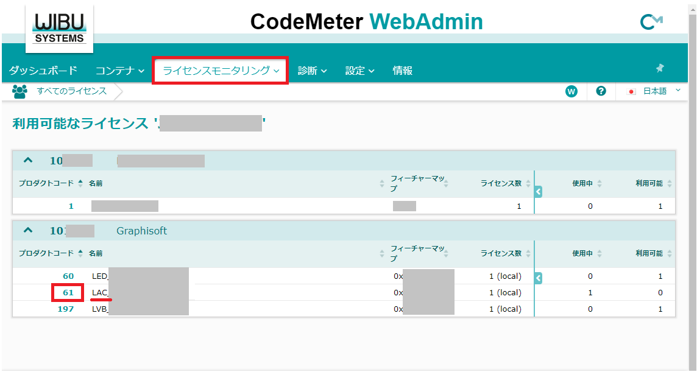The width and height of the screenshot is (697, 372).
Task: Collapse the side panel arrow in first table
Action: click(539, 192)
